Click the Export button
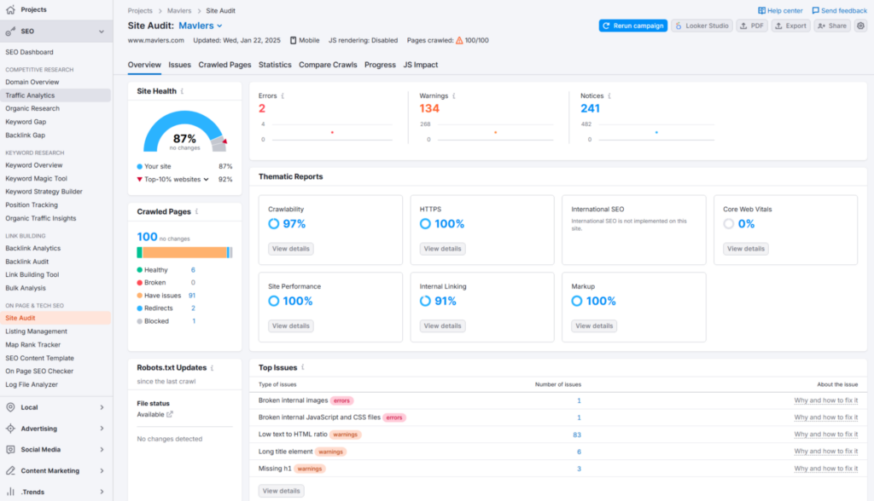Image resolution: width=874 pixels, height=501 pixels. [x=790, y=26]
